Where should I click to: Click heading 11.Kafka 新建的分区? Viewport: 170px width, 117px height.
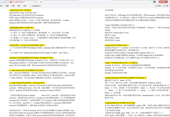(x=120, y=103)
